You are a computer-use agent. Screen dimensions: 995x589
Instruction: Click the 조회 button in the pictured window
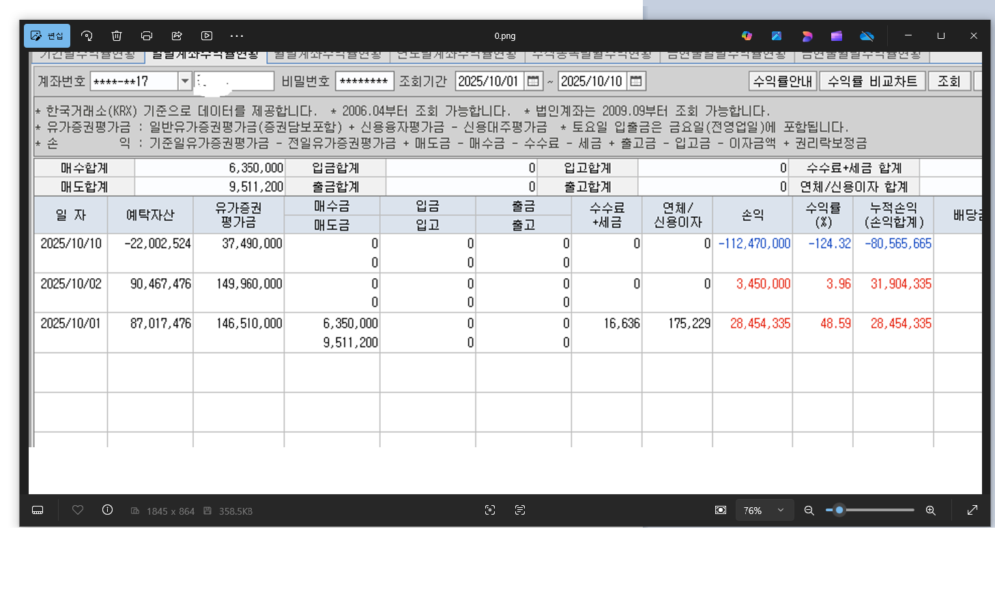coord(949,81)
